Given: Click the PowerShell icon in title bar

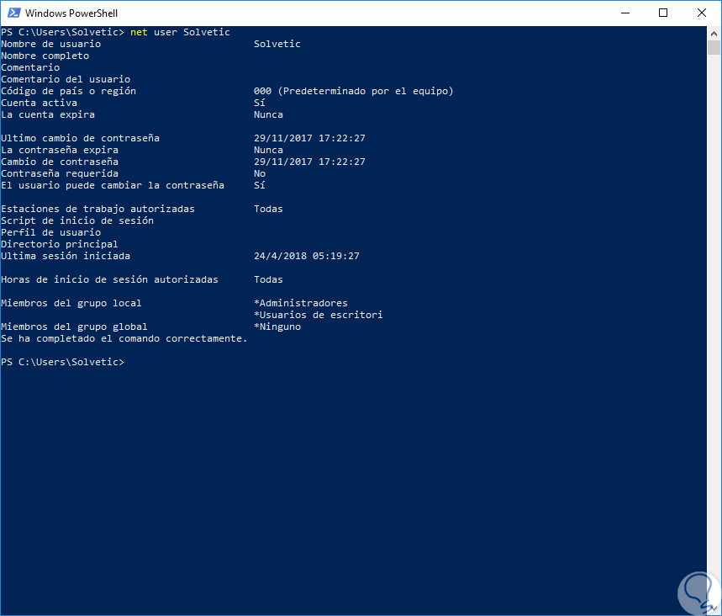Looking at the screenshot, I should [x=13, y=13].
